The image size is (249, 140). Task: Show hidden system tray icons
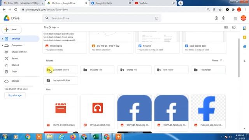[x=221, y=137]
